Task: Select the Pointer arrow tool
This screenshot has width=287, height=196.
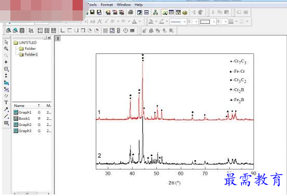Action: [6, 42]
